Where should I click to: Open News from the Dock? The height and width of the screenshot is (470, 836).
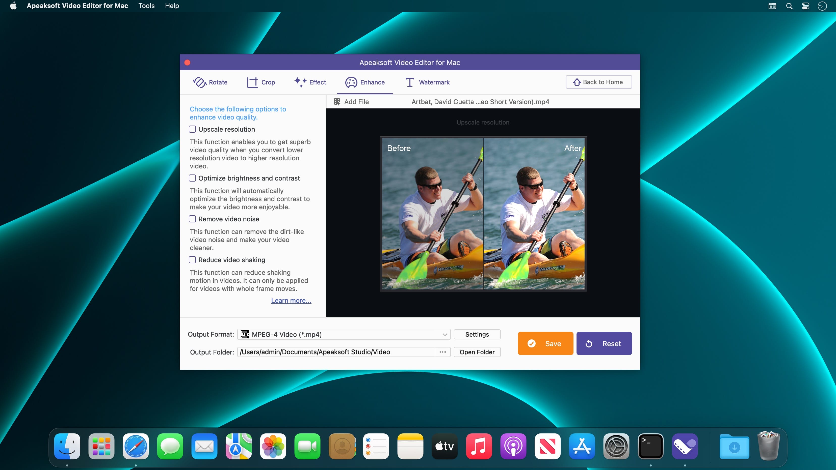(547, 446)
